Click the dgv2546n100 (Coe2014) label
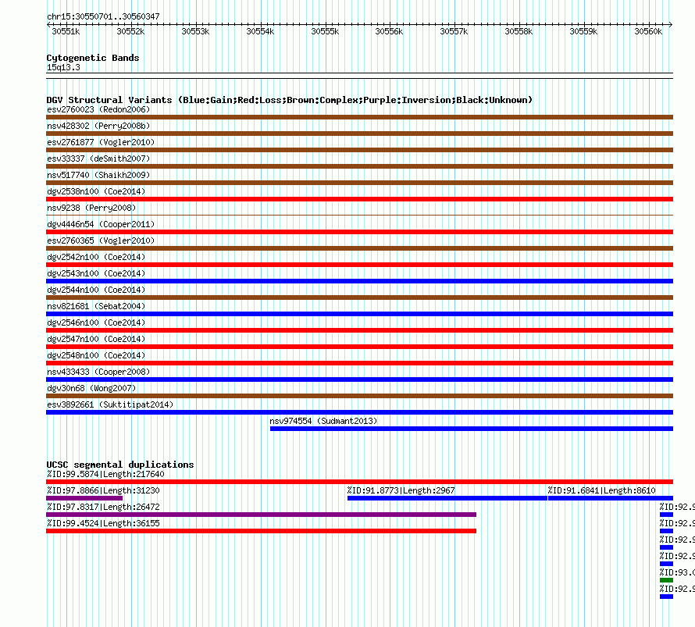695x627 pixels. (x=96, y=322)
